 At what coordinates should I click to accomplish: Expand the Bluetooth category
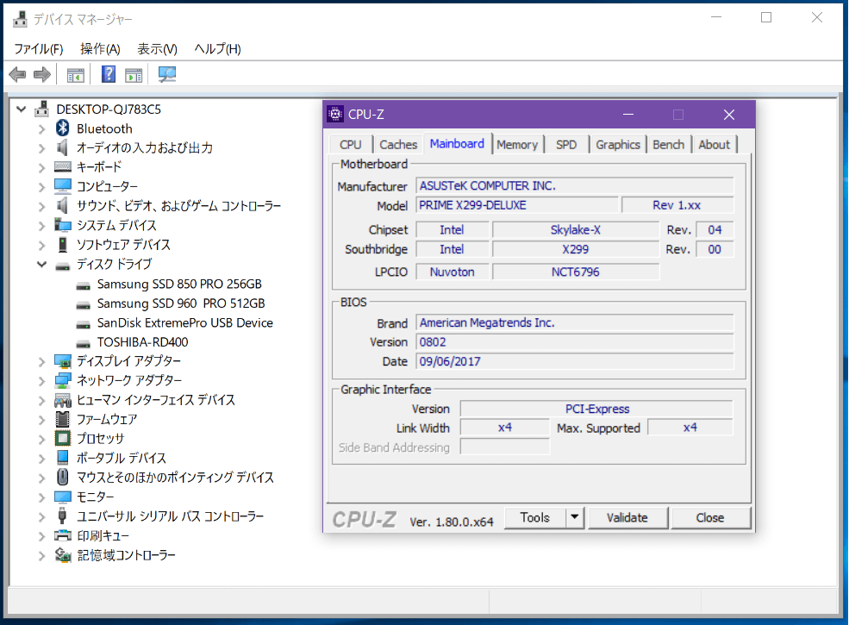click(x=41, y=129)
